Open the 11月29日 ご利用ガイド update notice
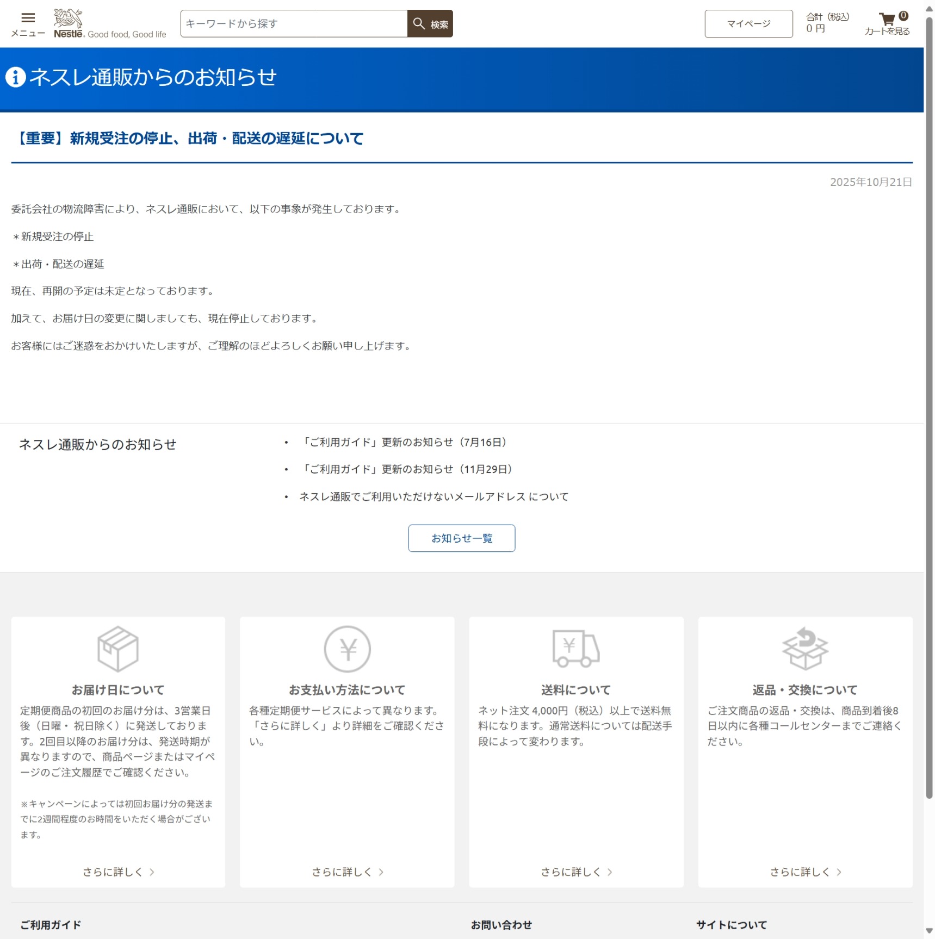935x939 pixels. (x=407, y=469)
